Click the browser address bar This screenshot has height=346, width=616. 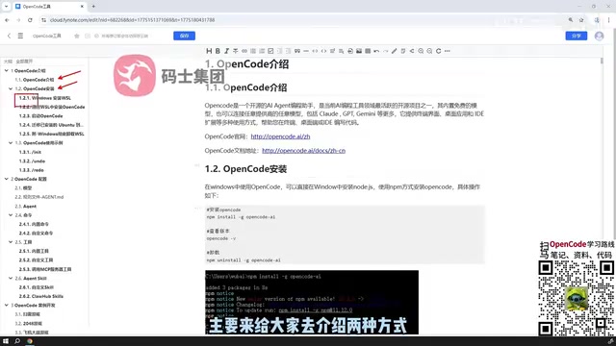click(306, 19)
